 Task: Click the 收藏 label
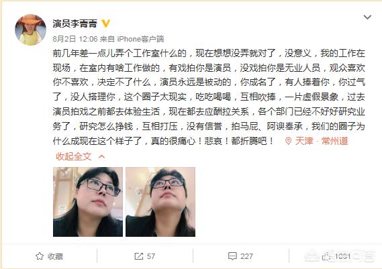(55, 256)
